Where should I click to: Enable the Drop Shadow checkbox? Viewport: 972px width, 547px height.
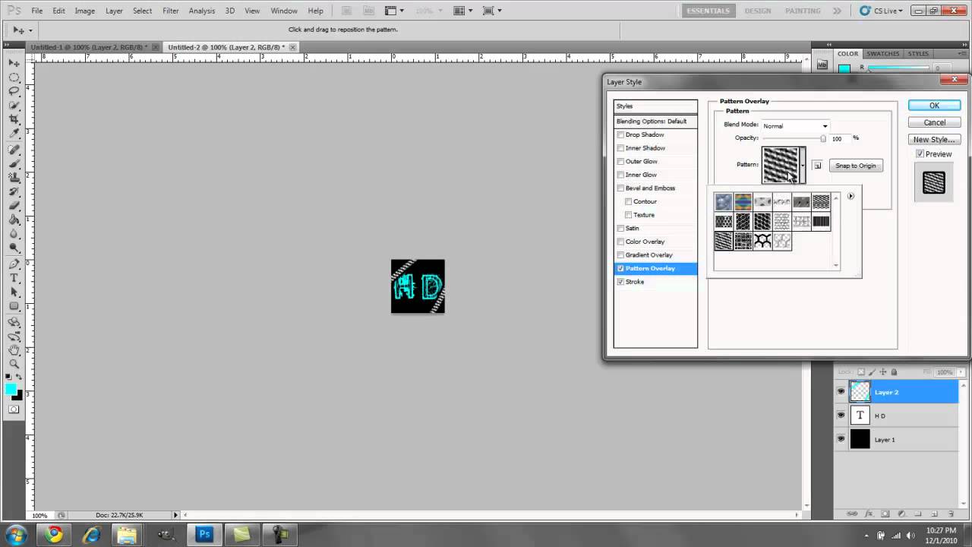[620, 134]
